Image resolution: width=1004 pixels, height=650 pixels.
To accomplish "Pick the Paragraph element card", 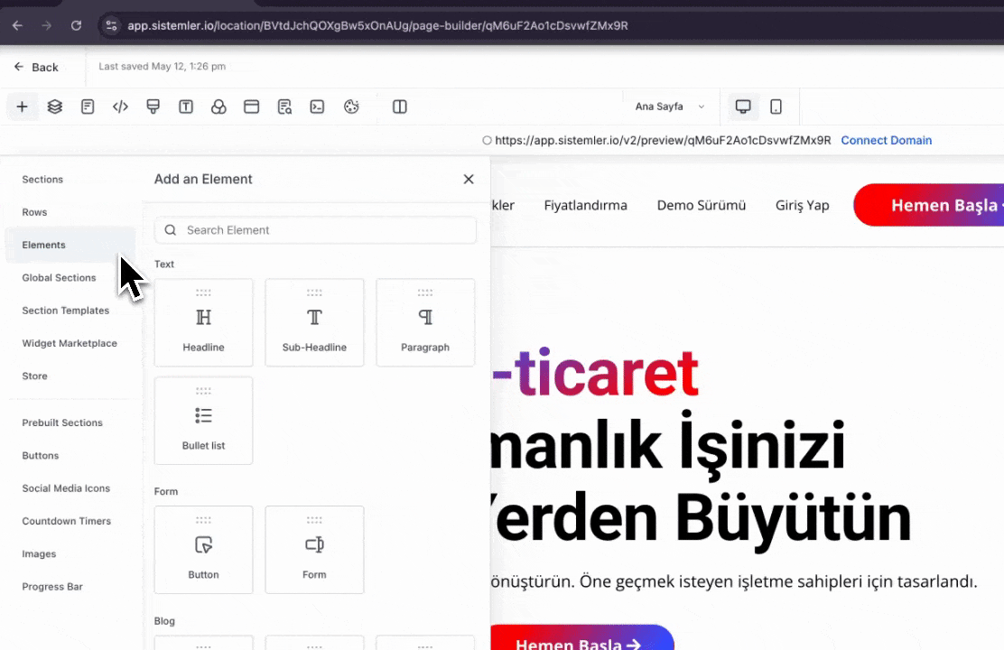I will [x=425, y=323].
